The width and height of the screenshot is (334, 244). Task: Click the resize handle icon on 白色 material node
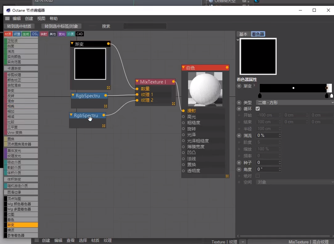pyautogui.click(x=227, y=176)
